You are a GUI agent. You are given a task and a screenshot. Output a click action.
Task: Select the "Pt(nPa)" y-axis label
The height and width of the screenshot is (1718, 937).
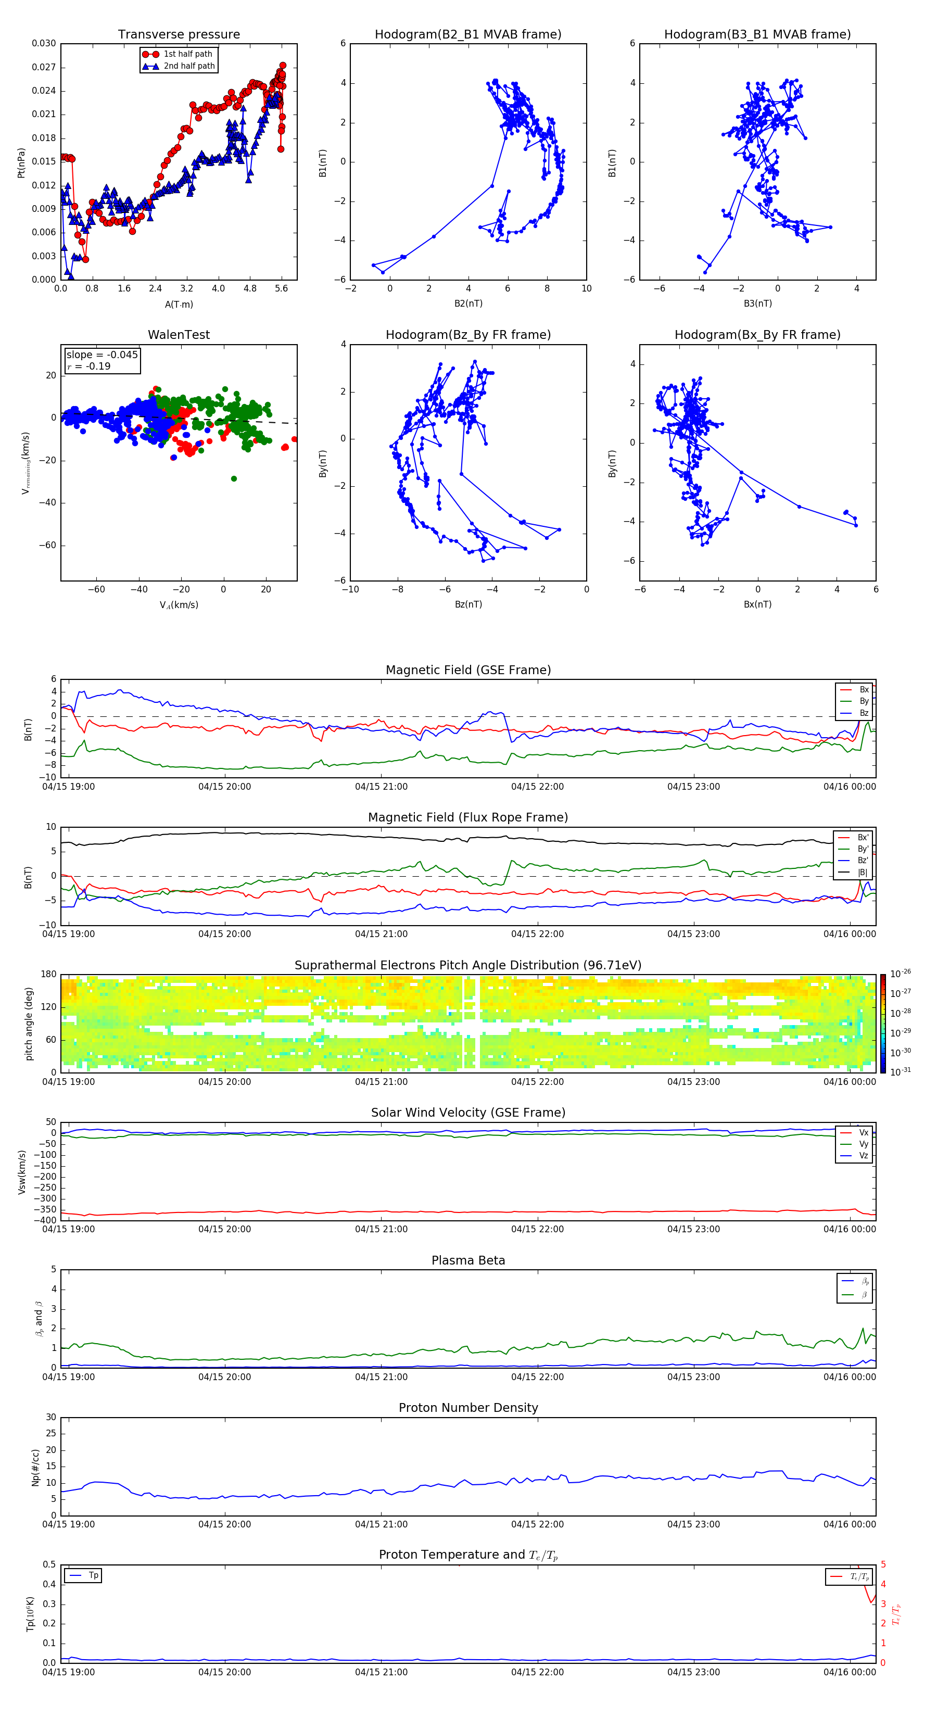click(21, 163)
